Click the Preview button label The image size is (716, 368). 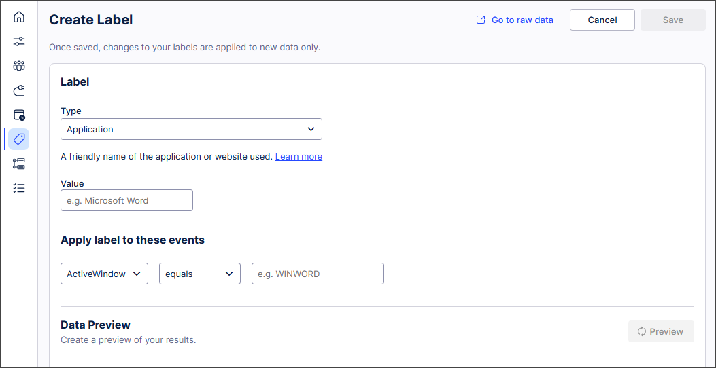[x=666, y=331]
